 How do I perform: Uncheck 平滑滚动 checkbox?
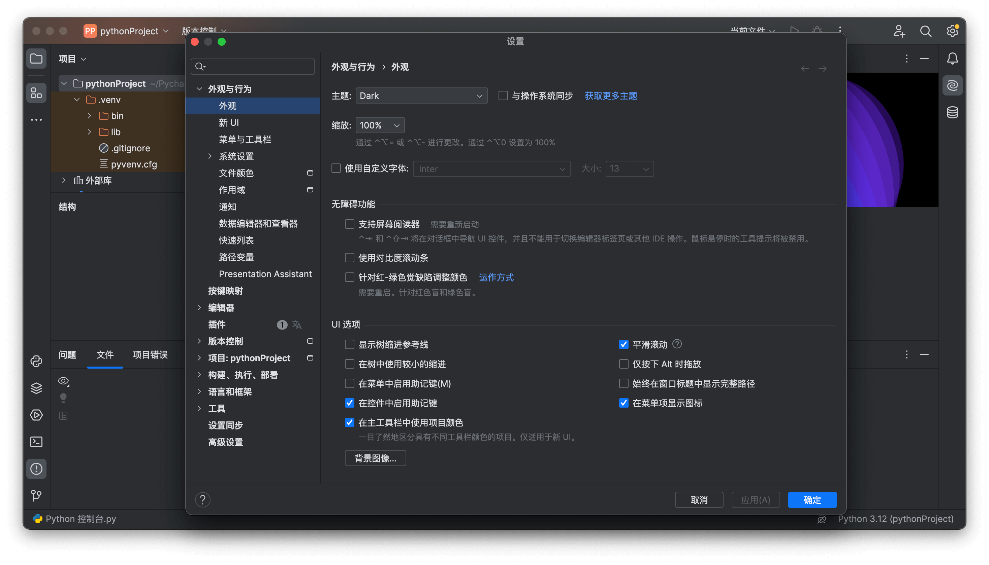click(623, 344)
